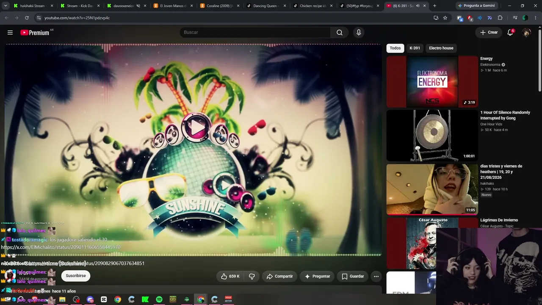The height and width of the screenshot is (305, 542).
Task: Open the Hour Of Silence gong thumbnail
Action: [x=432, y=136]
